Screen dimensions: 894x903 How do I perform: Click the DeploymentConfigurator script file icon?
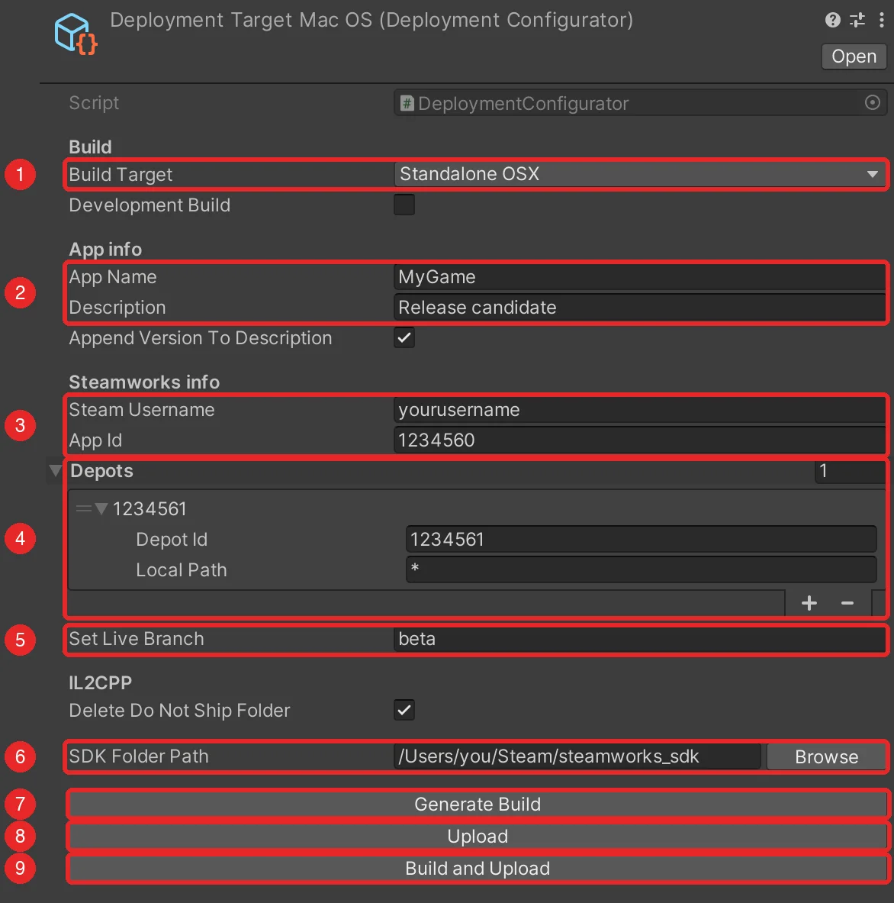coord(407,104)
